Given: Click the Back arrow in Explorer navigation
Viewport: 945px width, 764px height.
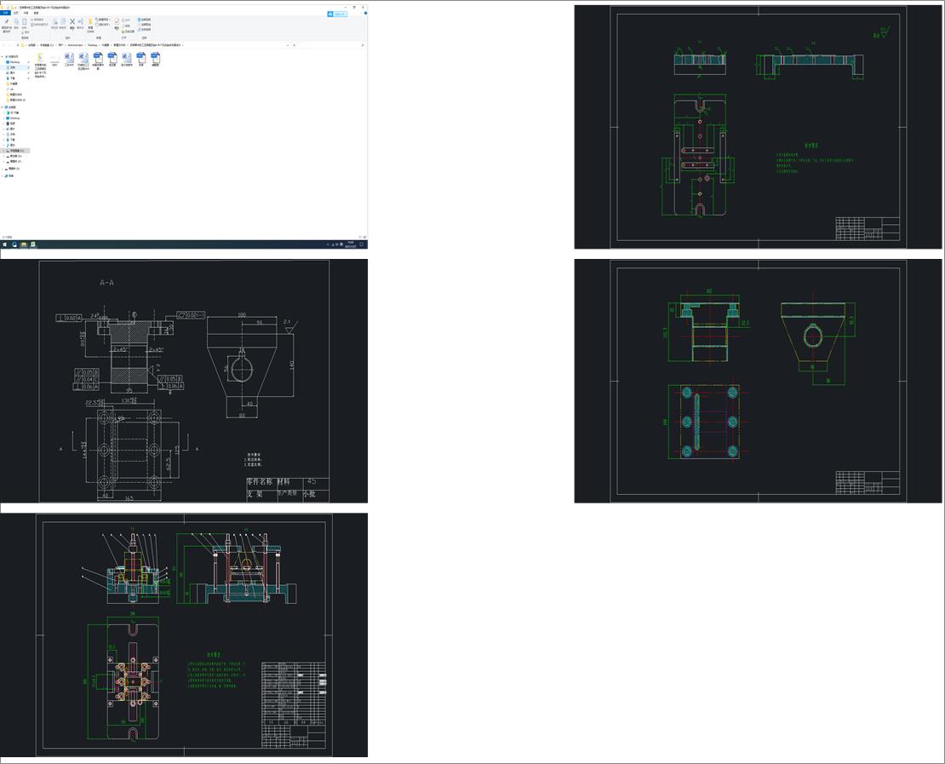Looking at the screenshot, I should point(3,45).
